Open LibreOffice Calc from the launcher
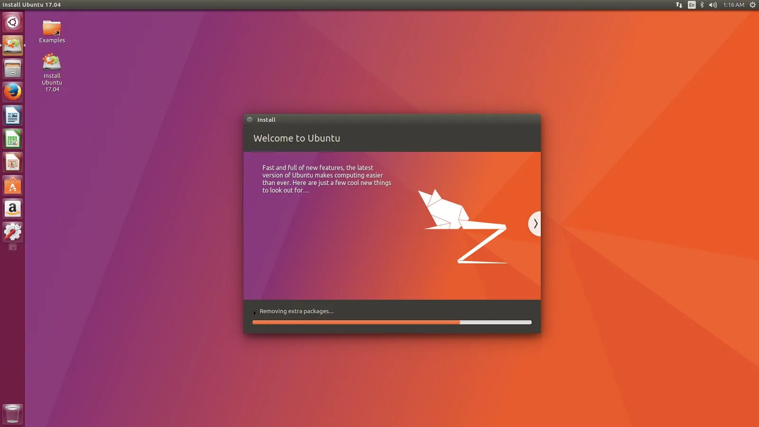The image size is (759, 427). 12,139
